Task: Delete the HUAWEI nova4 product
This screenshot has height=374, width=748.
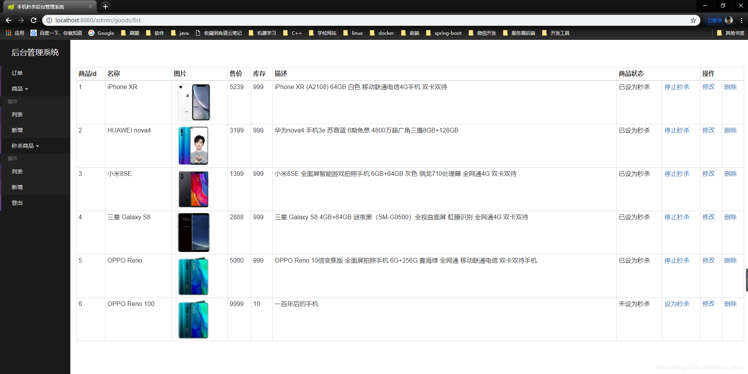Action: click(730, 130)
